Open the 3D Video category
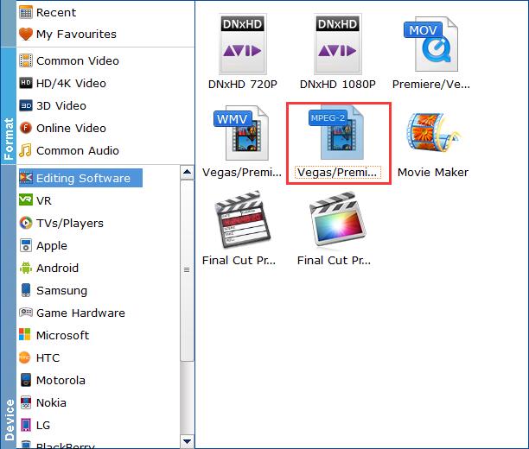Screen dimensions: 529x449 pos(61,105)
